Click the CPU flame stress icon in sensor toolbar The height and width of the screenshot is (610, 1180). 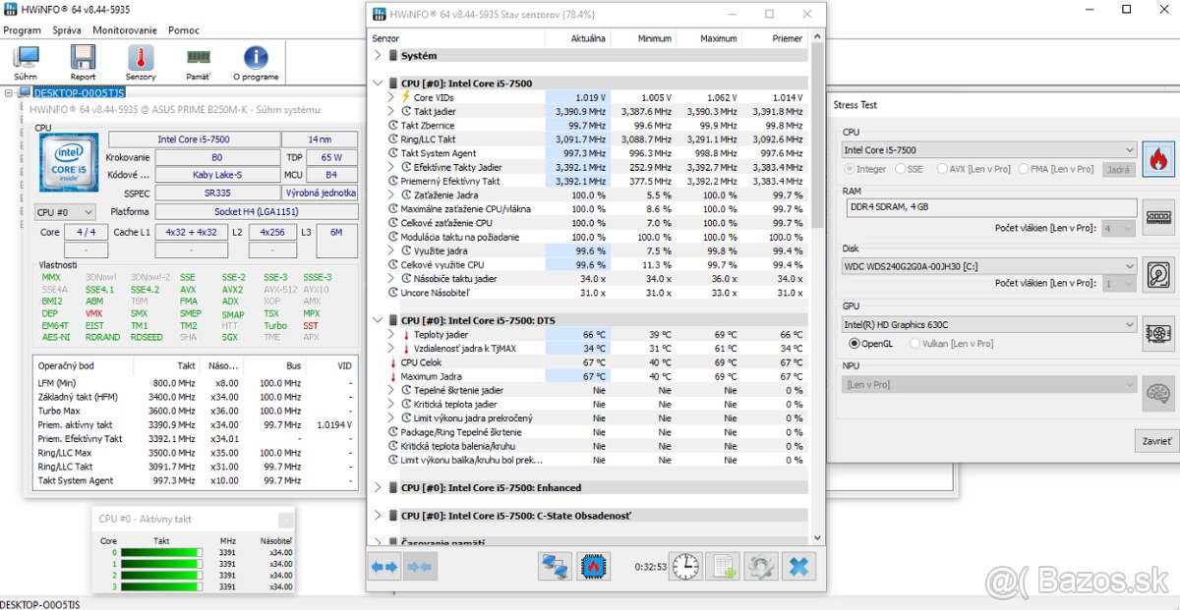click(x=593, y=566)
